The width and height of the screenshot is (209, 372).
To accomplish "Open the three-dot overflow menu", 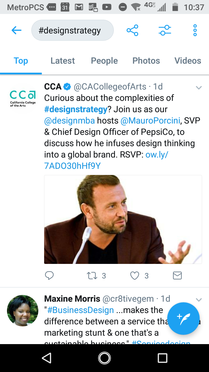I will (x=195, y=30).
